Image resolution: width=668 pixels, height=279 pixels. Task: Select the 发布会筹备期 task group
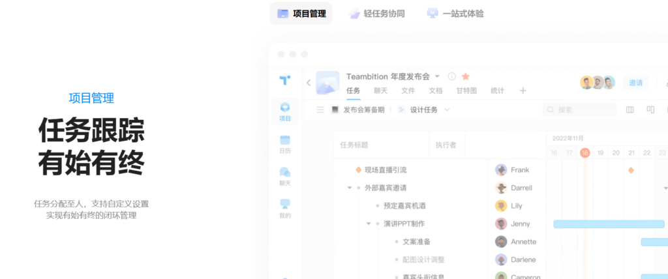click(358, 110)
